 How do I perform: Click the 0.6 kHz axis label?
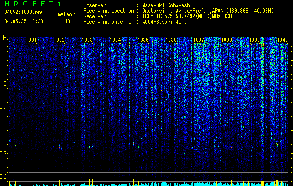[4, 177]
